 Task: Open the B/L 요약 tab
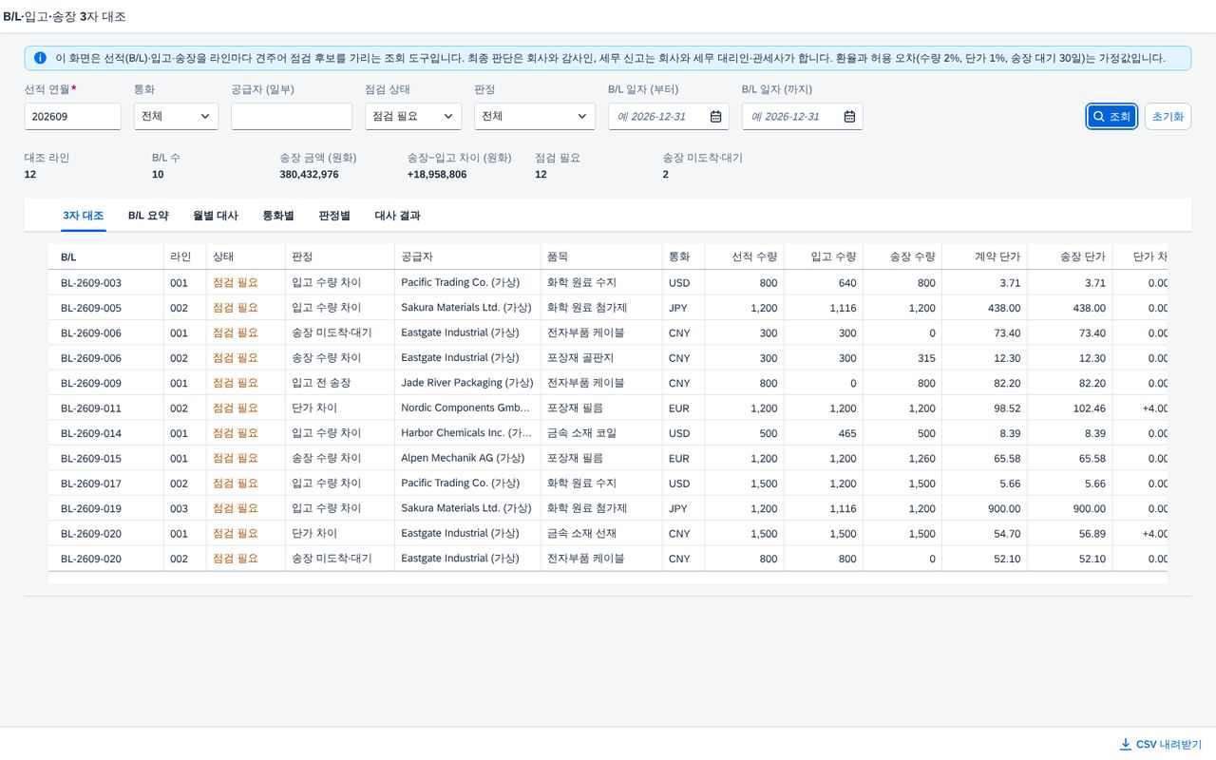148,216
